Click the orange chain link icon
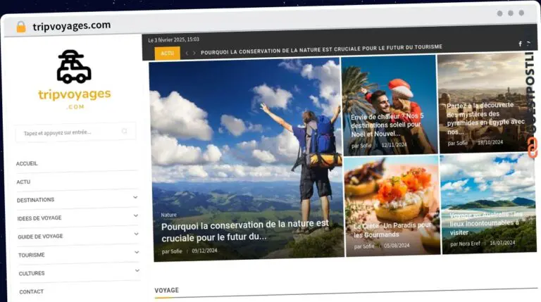Image resolution: width=541 pixels, height=302 pixels. [x=532, y=147]
